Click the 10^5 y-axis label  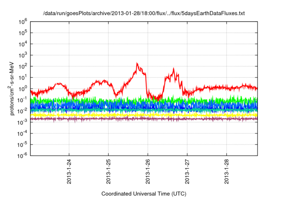coord(23,33)
